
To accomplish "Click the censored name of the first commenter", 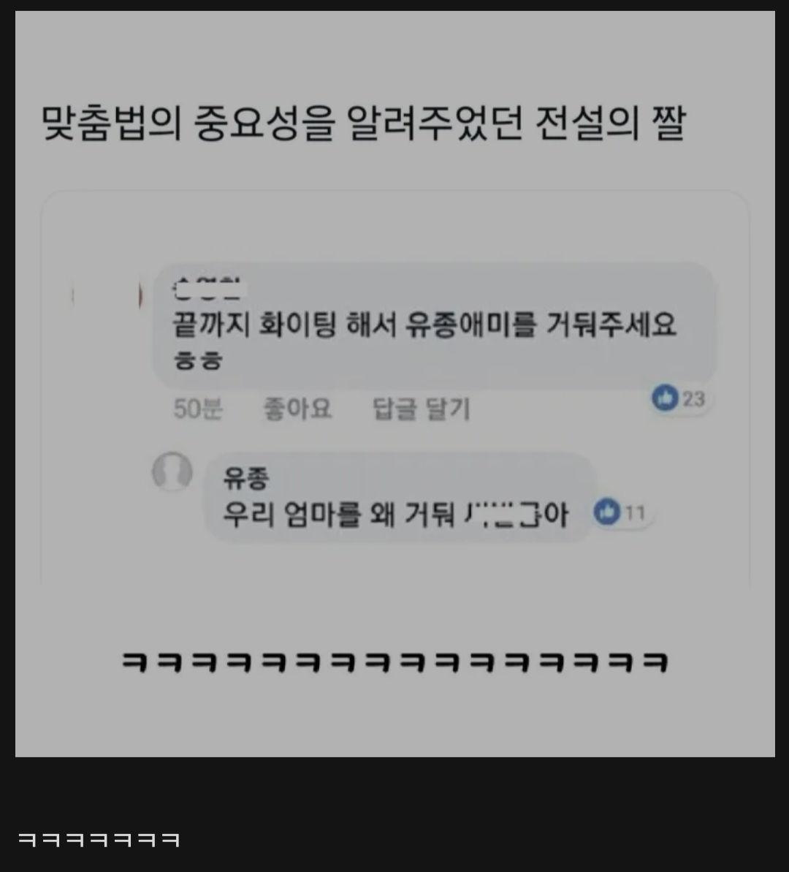I will [209, 287].
